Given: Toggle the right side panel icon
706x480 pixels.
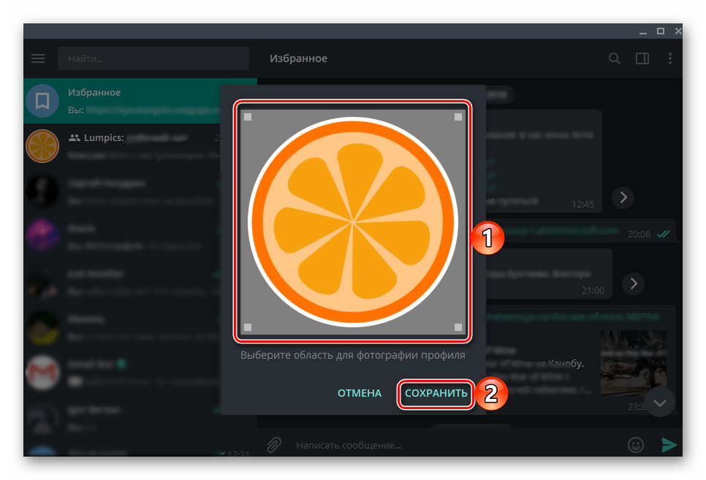Looking at the screenshot, I should click(x=642, y=58).
